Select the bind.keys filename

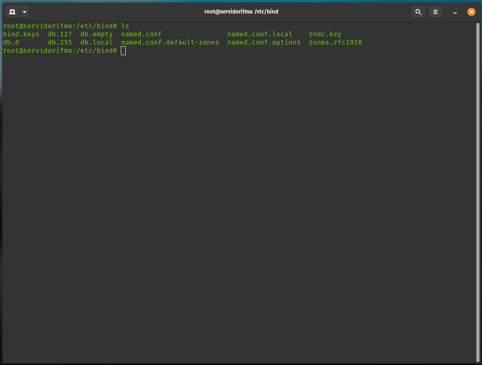coord(21,34)
